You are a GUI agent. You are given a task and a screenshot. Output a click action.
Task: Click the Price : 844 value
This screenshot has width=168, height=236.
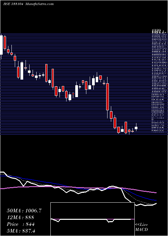coord(21,224)
